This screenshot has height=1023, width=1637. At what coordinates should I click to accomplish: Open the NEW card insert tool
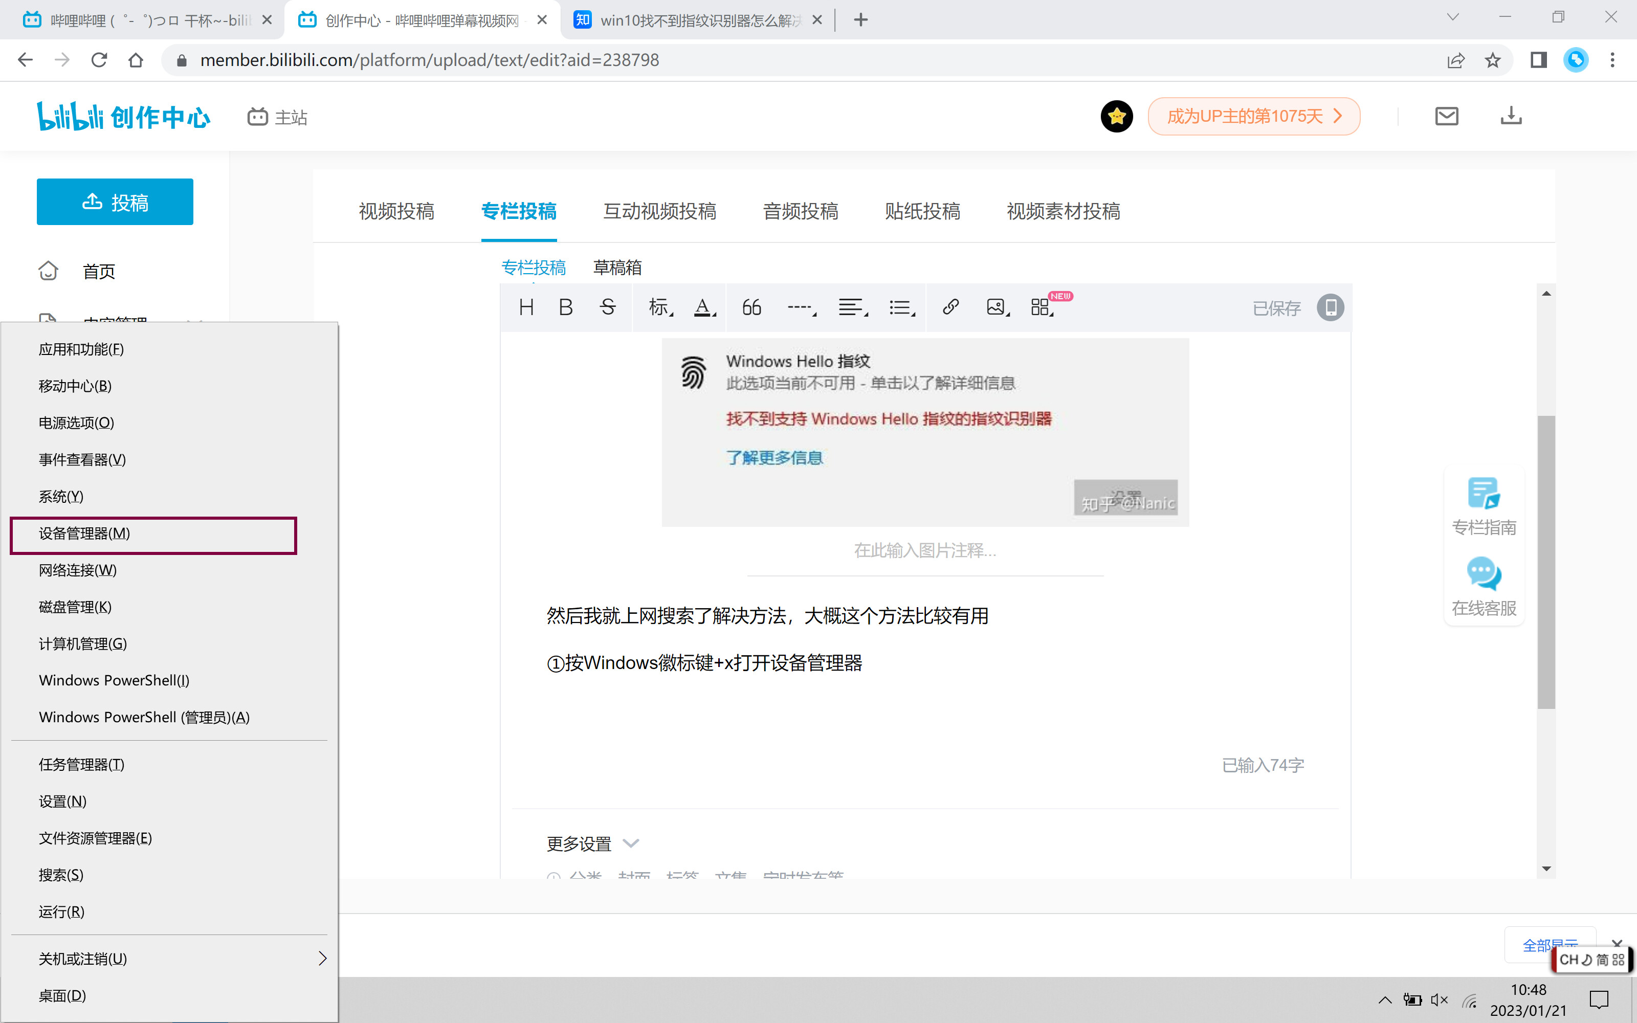(x=1043, y=307)
